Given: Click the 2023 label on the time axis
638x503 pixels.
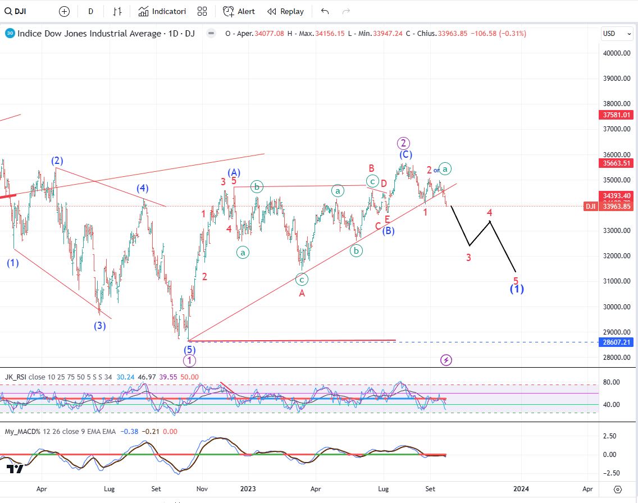Looking at the screenshot, I should click(248, 489).
